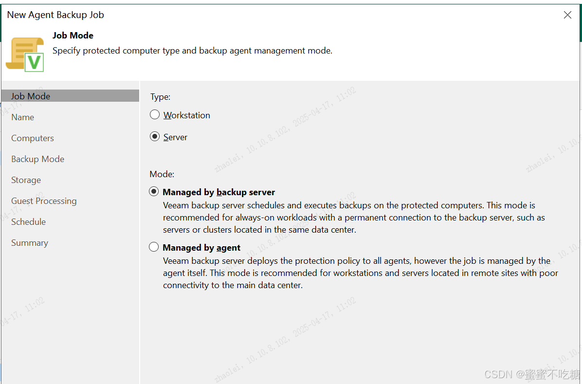Screen dimensions: 582x384
Task: Close the New Agent Backup Job dialog
Action: [567, 15]
